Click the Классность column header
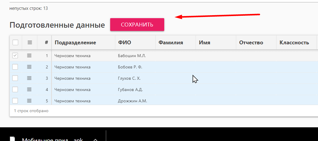Viewport: 318px width, 141px height. 294,43
